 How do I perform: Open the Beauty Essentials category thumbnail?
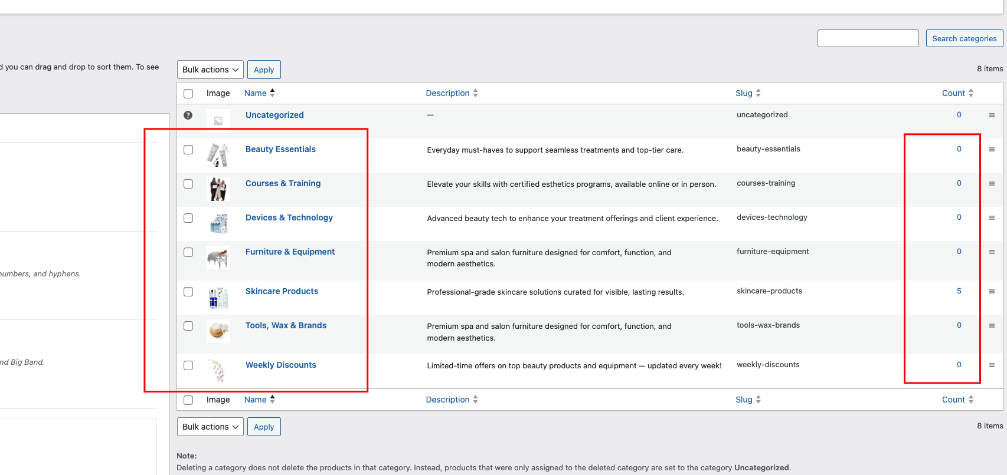[218, 155]
